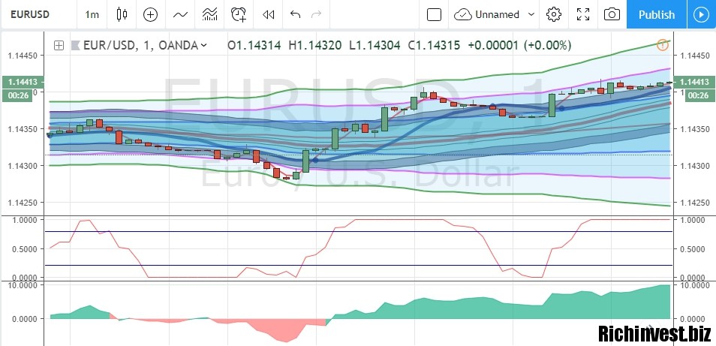Click the compare or add symbol plus icon

[x=151, y=14]
